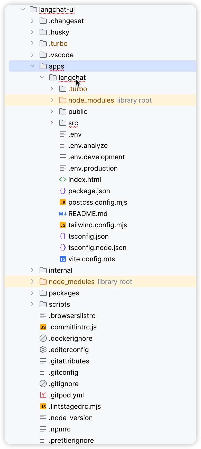Select the tailwind.config.mjs file
Screen dimensions: 201x449
97,225
